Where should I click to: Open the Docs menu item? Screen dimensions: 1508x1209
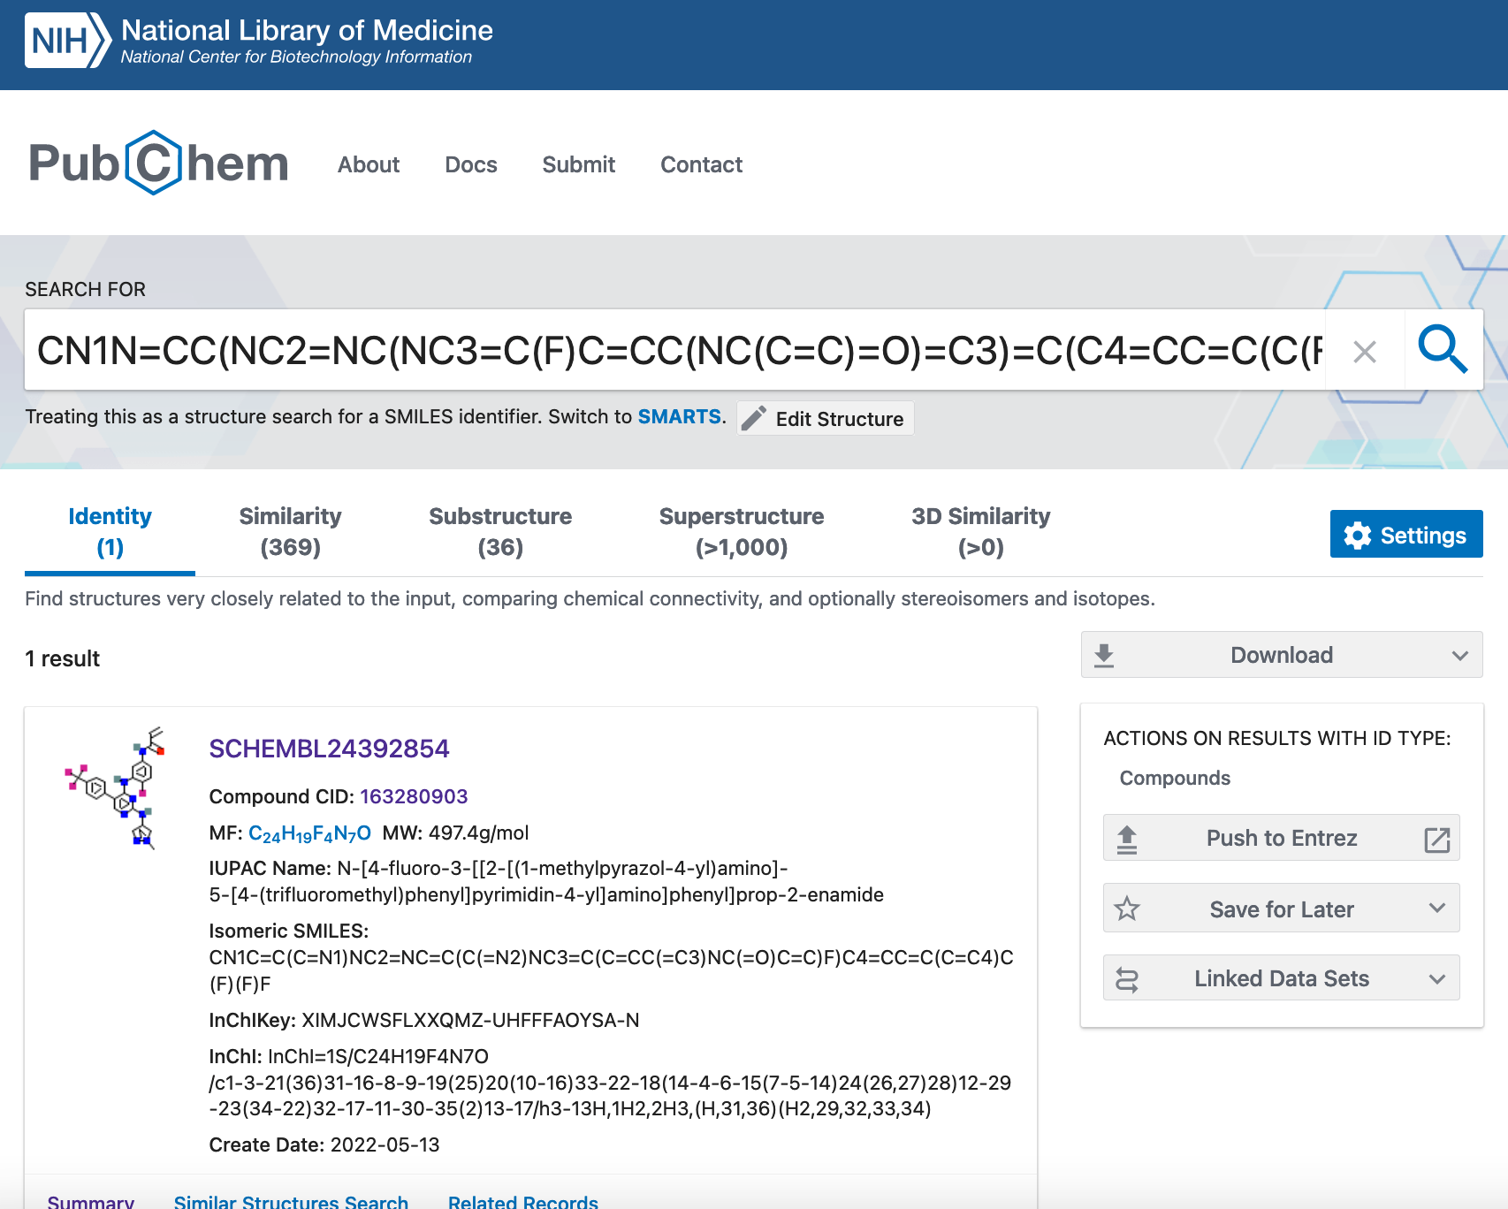(471, 165)
